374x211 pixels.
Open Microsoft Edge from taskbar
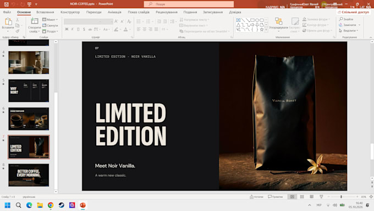29,205
